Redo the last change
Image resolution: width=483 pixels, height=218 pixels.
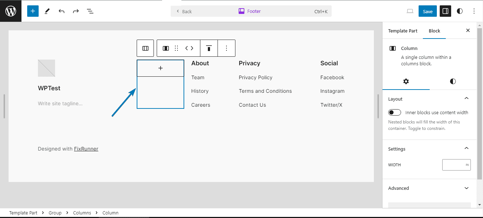click(76, 11)
